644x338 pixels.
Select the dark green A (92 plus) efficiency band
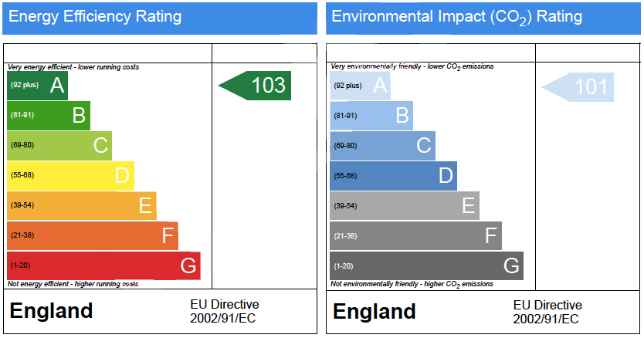pos(37,86)
